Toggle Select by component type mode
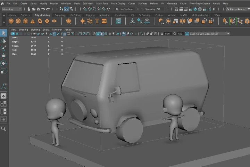This screenshot has height=167, width=250. [x=71, y=9]
